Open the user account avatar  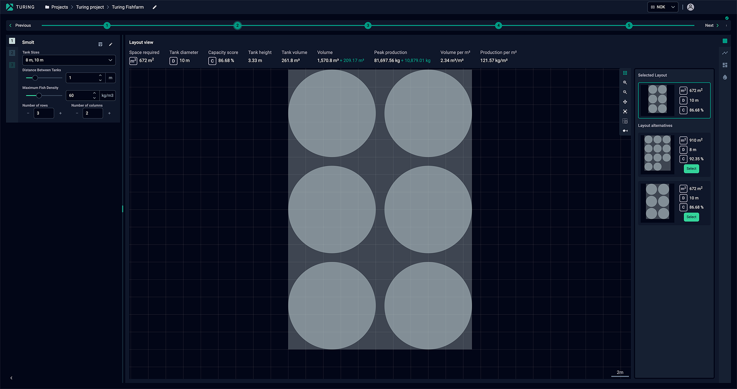pos(691,7)
